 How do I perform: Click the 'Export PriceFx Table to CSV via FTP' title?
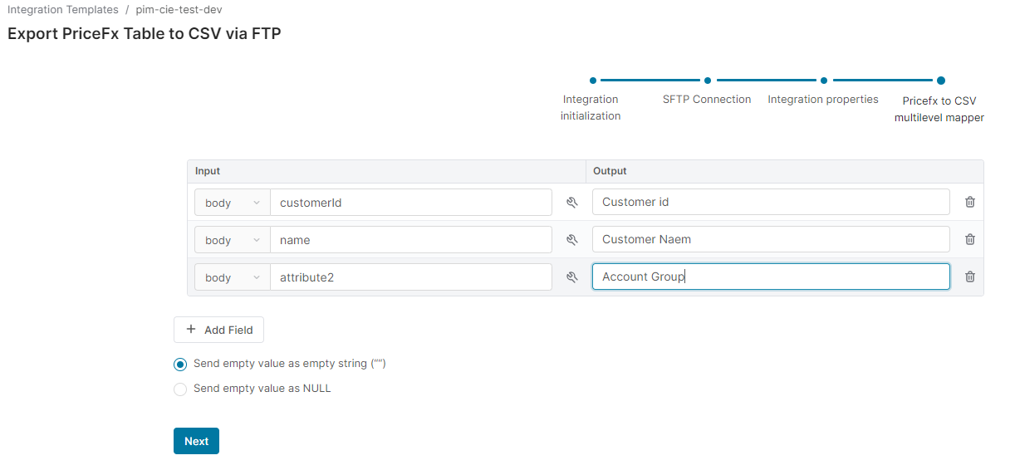pos(145,35)
